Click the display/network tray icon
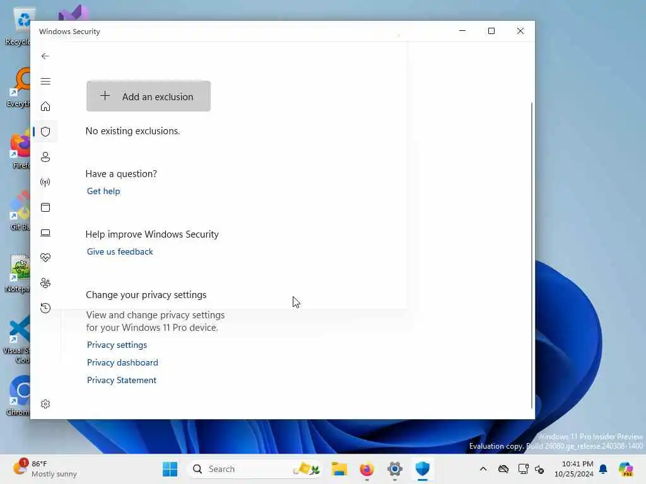Screen dimensions: 646x484 tap(523, 469)
